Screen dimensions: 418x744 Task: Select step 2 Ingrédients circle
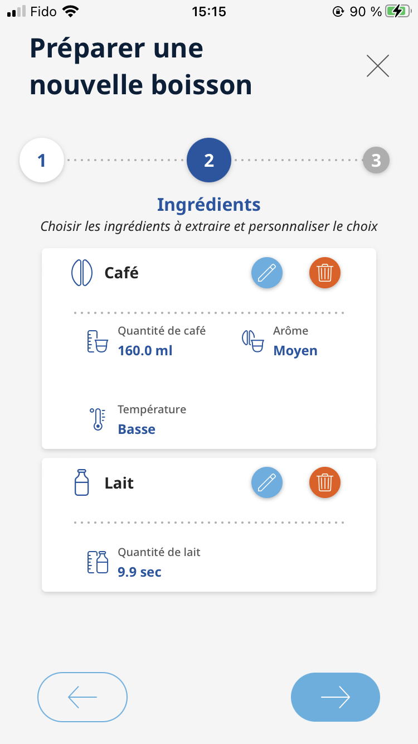coord(209,161)
